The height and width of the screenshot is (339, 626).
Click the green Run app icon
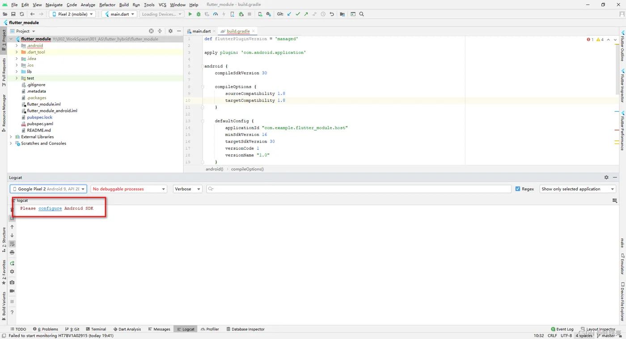(x=190, y=14)
